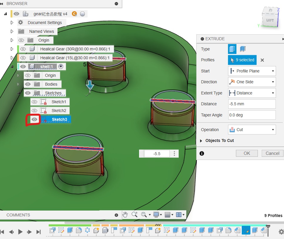284x239 pixels.
Task: Hide Sketch3 using its eye icon
Action: (x=35, y=119)
